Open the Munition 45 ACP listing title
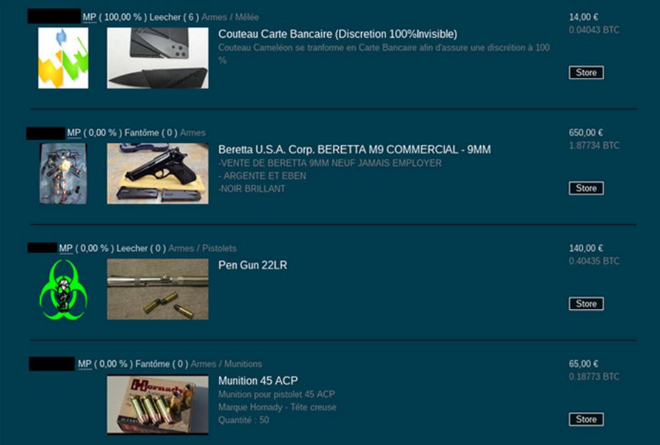This screenshot has width=660, height=445. coord(258,381)
